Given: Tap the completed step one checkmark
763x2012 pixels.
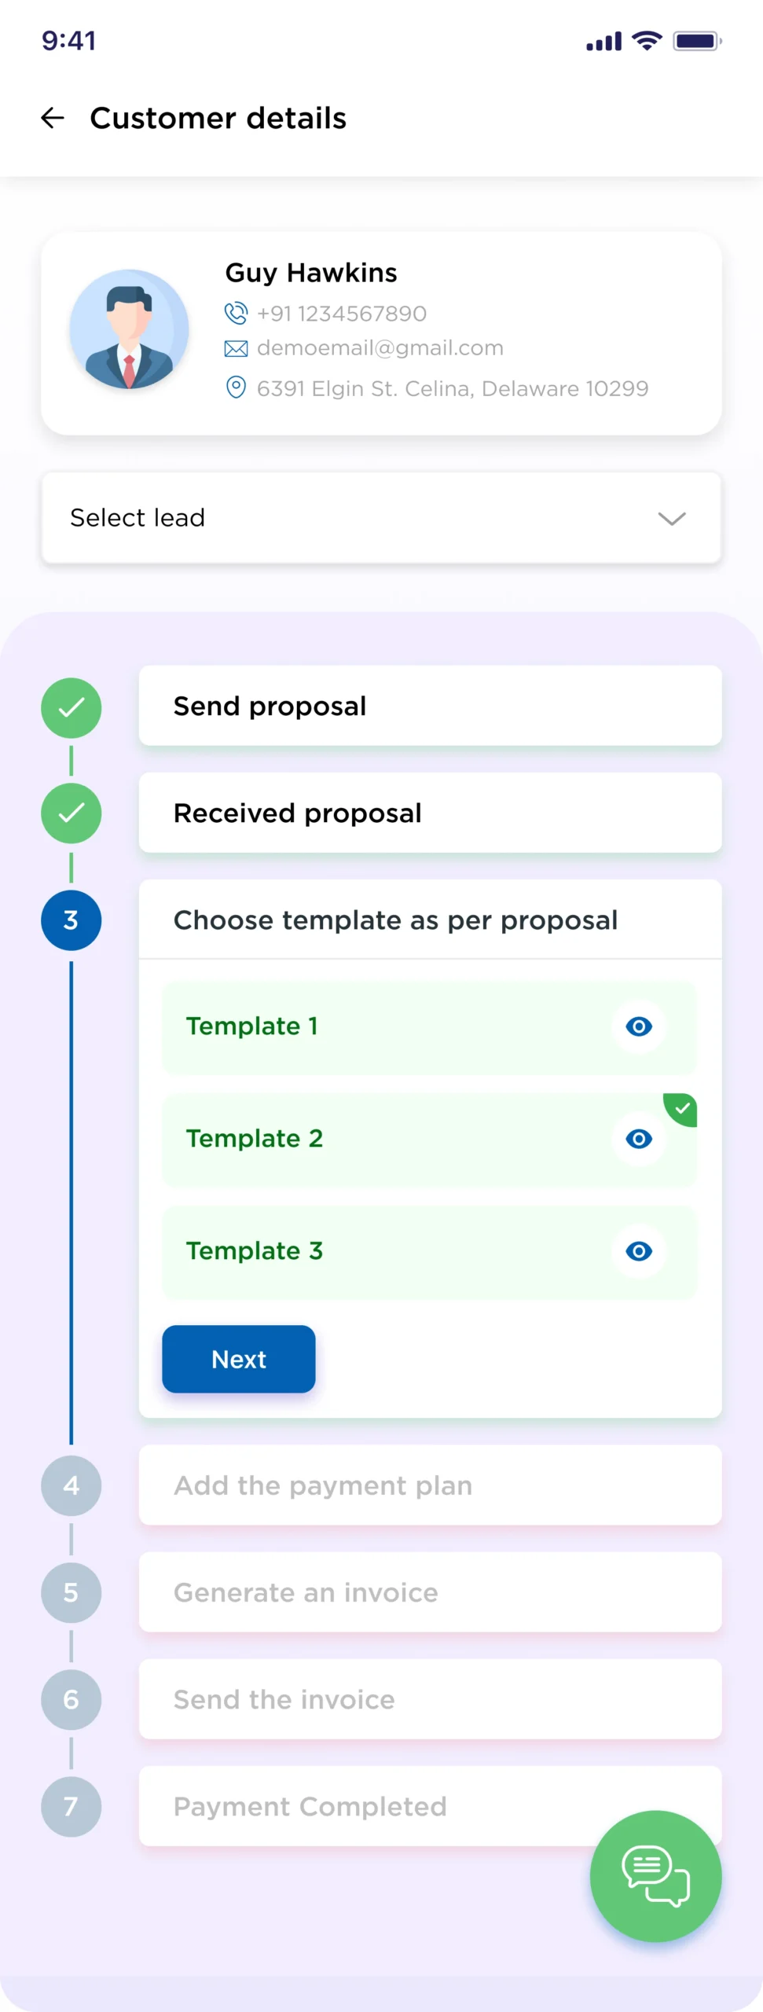Looking at the screenshot, I should point(72,707).
